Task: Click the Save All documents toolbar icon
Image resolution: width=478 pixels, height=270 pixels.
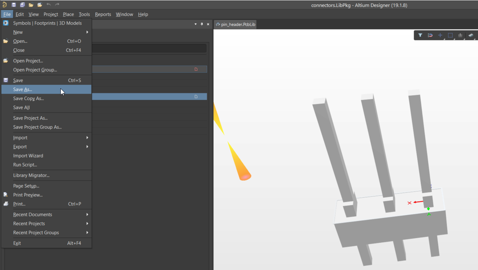Action: 22,5
